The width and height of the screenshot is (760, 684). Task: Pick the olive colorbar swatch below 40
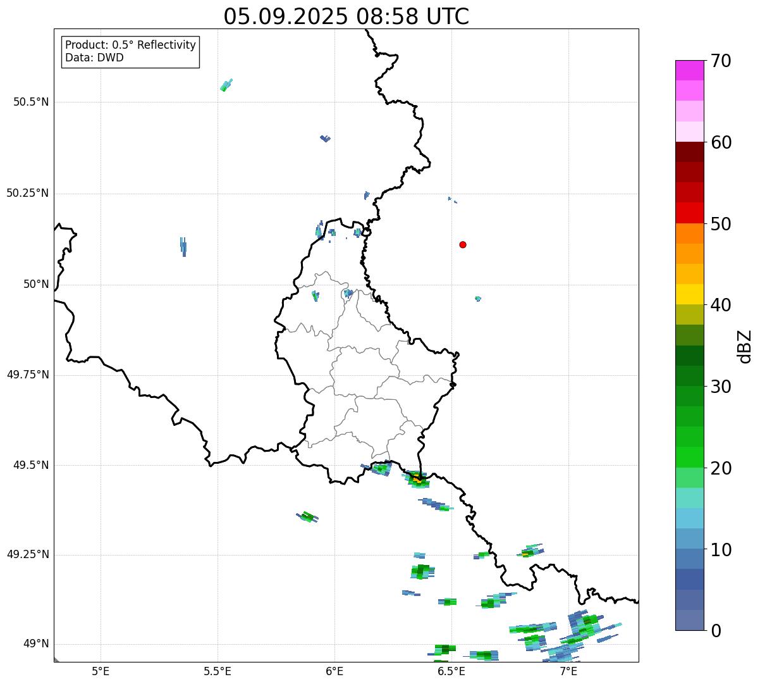point(689,314)
